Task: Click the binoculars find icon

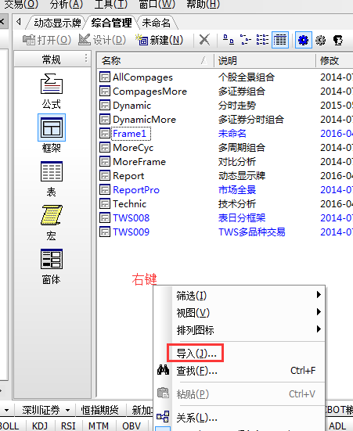Action: tap(163, 370)
